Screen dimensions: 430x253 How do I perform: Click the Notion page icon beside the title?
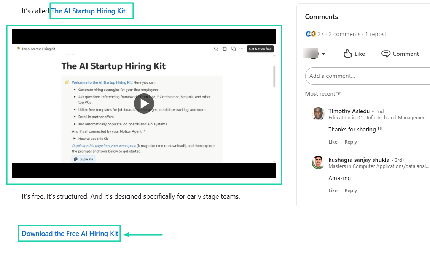(x=18, y=49)
